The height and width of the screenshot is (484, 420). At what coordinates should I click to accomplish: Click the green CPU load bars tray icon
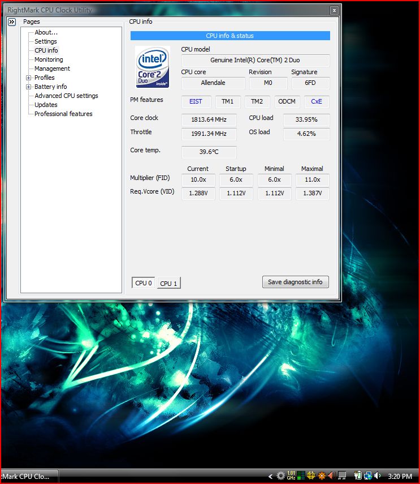(301, 476)
